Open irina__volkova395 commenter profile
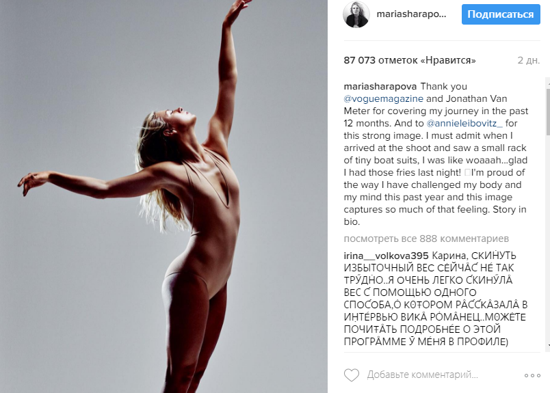 tap(386, 256)
